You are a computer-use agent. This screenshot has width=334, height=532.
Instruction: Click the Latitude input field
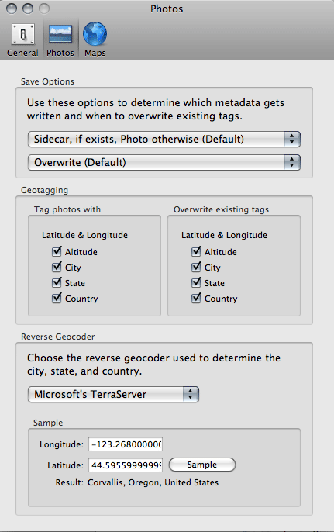click(126, 465)
